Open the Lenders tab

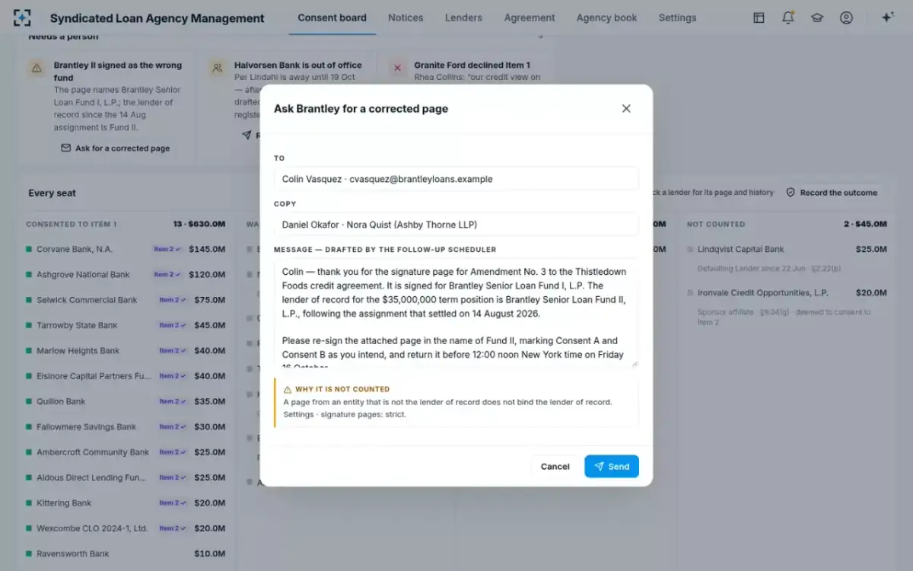463,18
